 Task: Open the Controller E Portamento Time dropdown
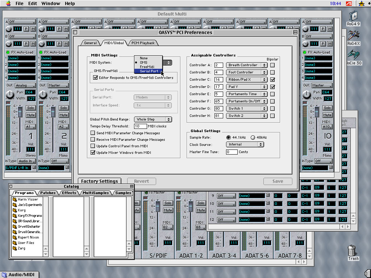coord(247,94)
